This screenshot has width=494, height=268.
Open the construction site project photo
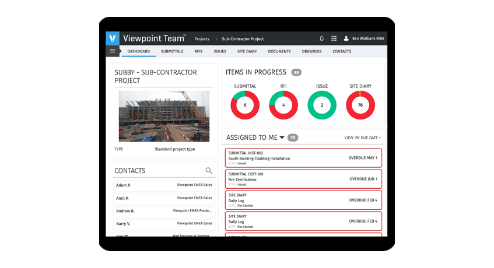[164, 116]
